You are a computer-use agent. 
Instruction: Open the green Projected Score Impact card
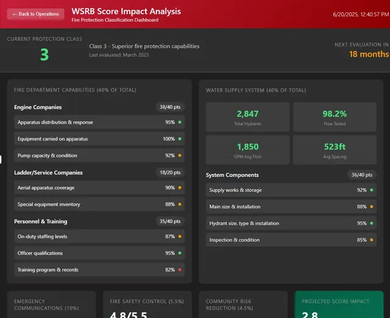click(x=339, y=305)
